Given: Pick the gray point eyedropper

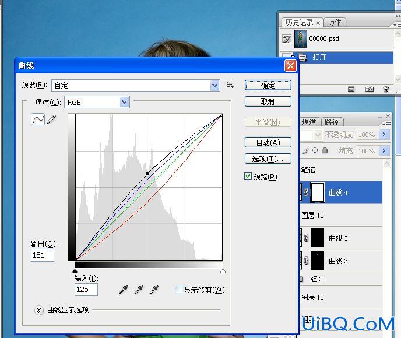Looking at the screenshot, I should pyautogui.click(x=139, y=290).
